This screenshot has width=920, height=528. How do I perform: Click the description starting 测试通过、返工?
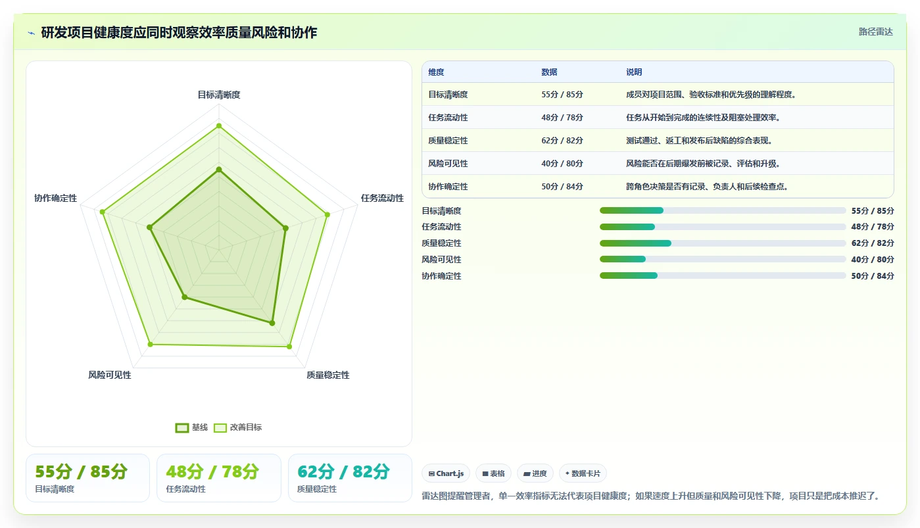point(699,141)
